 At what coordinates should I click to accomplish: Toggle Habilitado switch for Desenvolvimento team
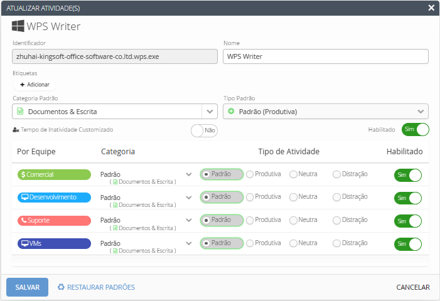(x=408, y=198)
